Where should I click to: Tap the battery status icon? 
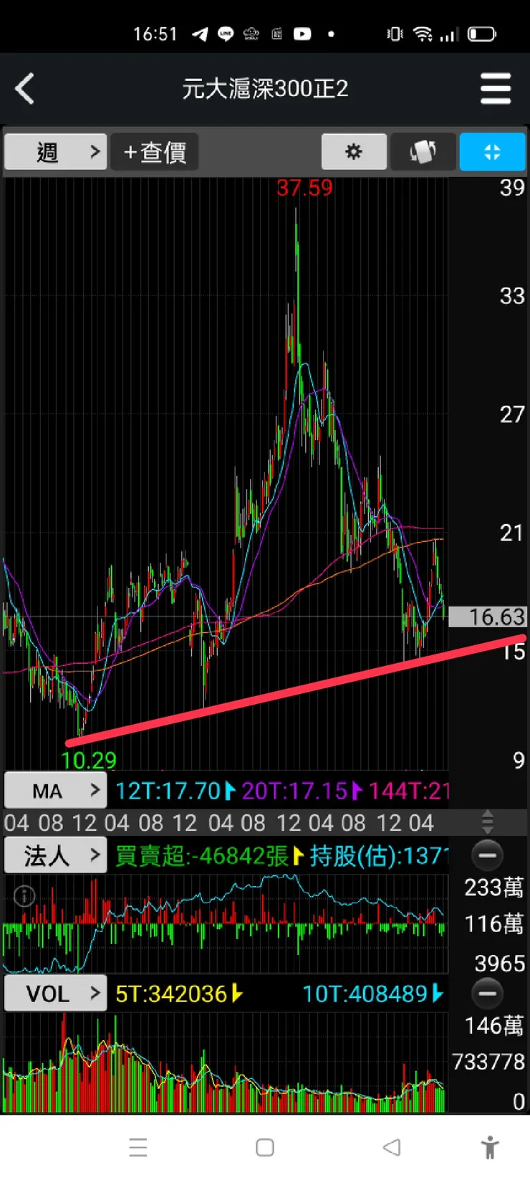(482, 34)
